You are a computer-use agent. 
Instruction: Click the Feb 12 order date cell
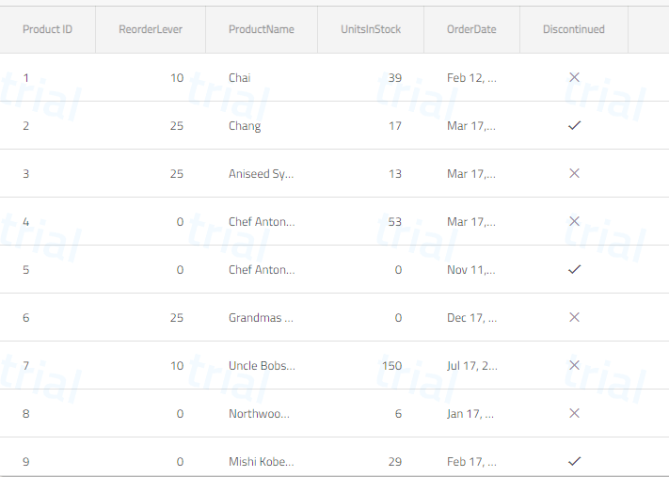[472, 78]
